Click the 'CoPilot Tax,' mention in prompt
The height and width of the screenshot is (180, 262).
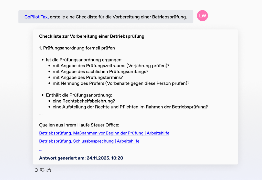tap(37, 17)
